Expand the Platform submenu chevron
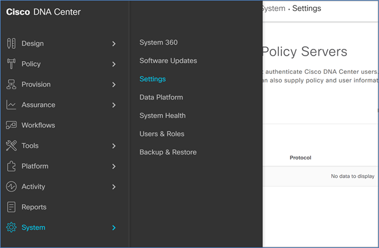This screenshot has height=248, width=379. [x=114, y=167]
